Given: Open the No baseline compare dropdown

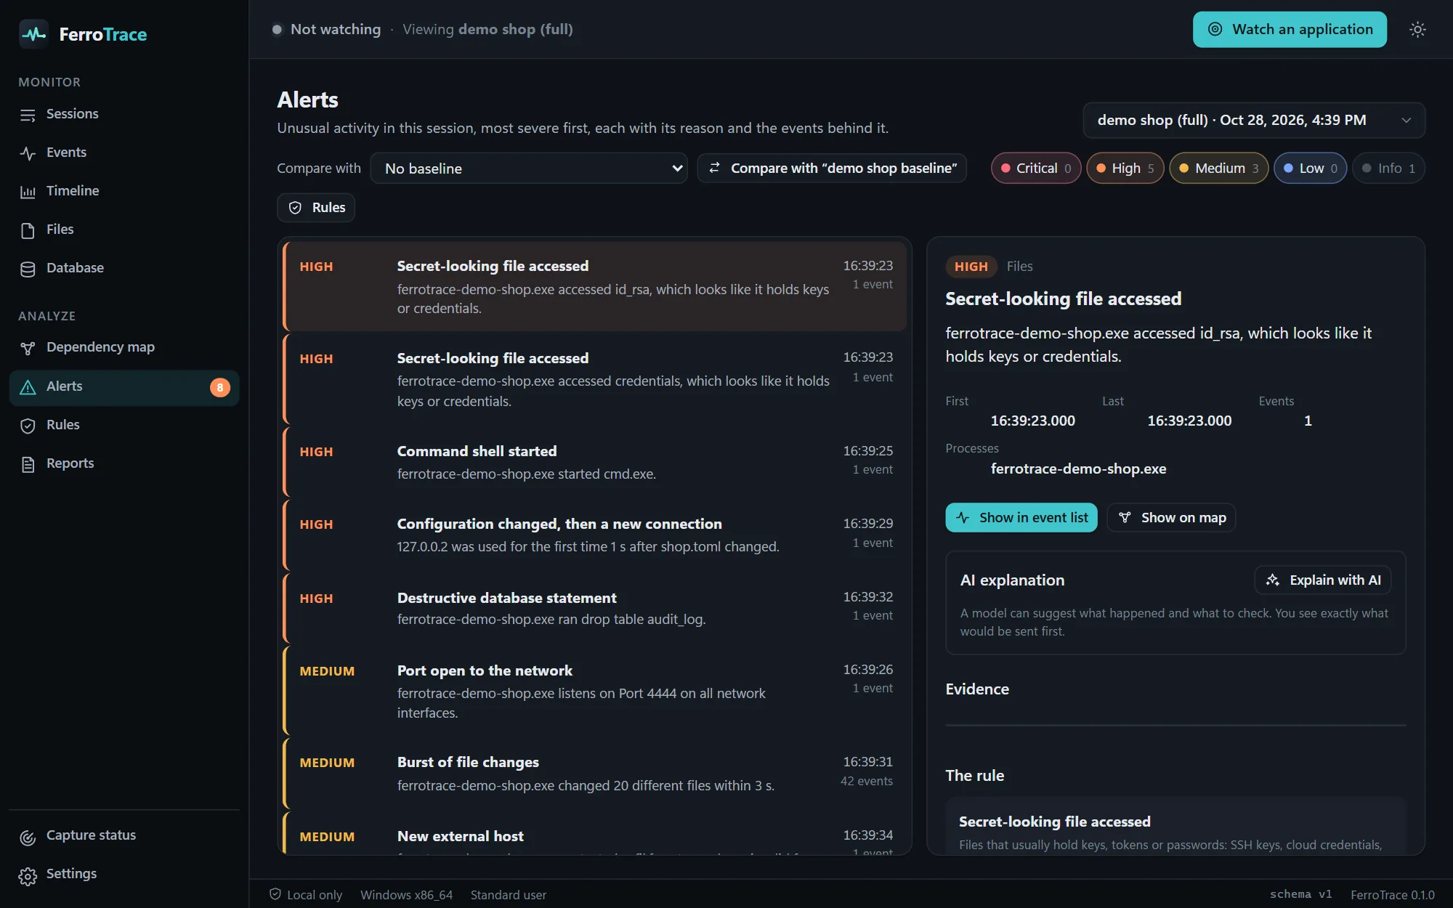Looking at the screenshot, I should [529, 169].
